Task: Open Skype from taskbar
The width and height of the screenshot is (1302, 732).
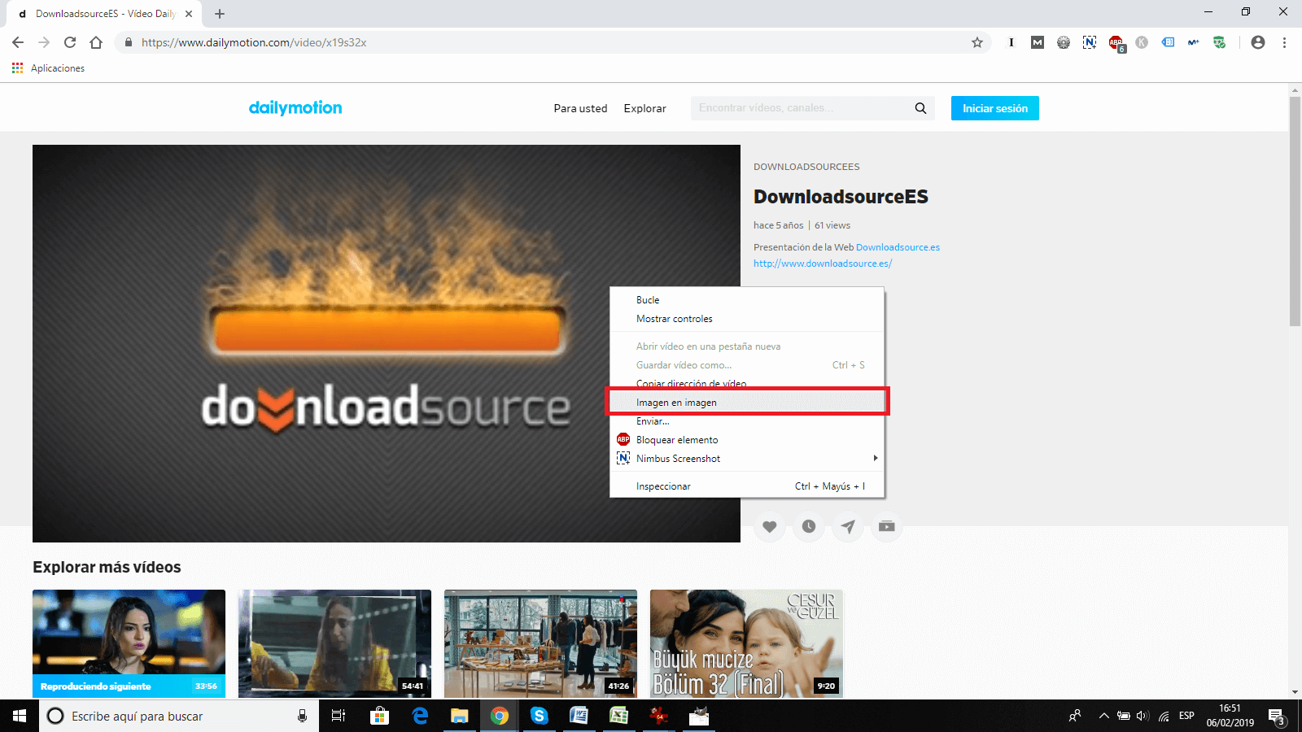Action: point(539,716)
